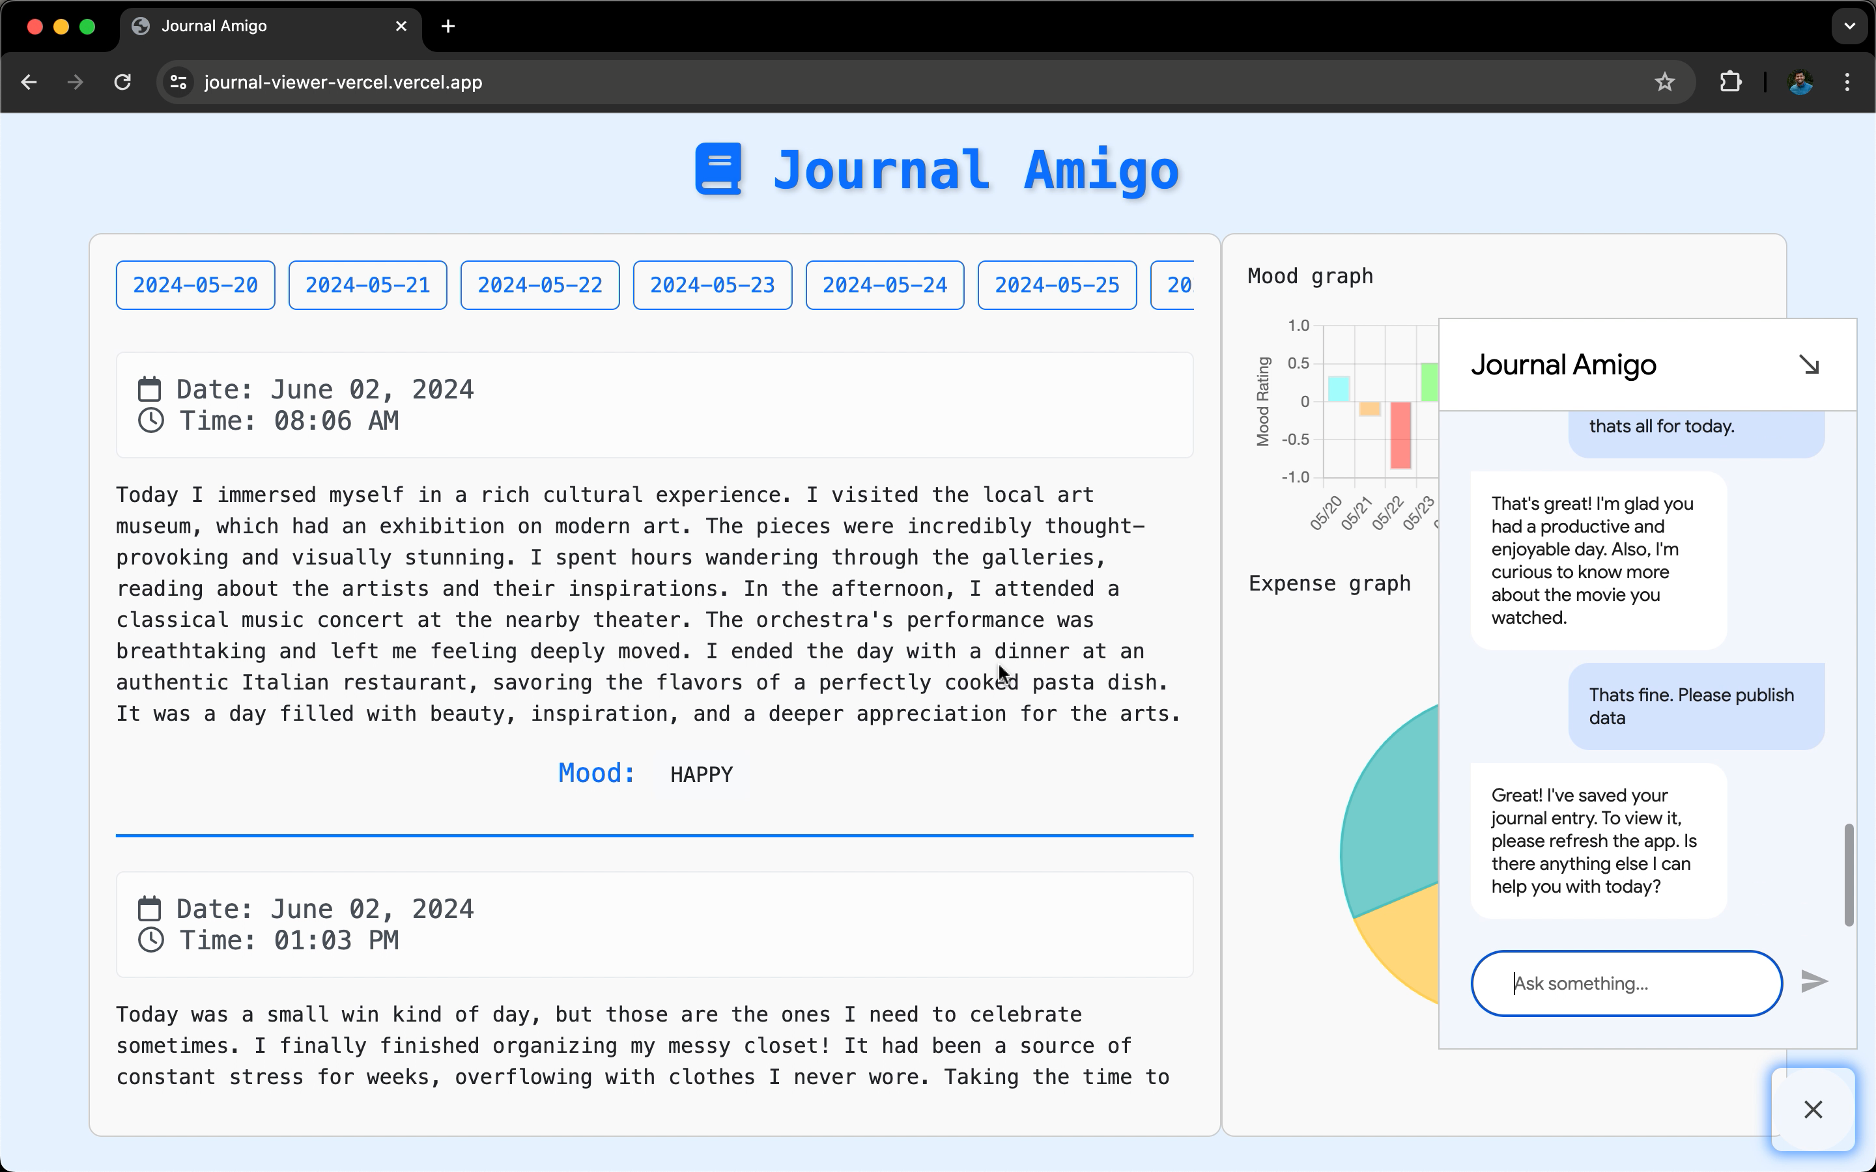
Task: Select the 2024-05-20 date tab
Action: [x=195, y=285]
